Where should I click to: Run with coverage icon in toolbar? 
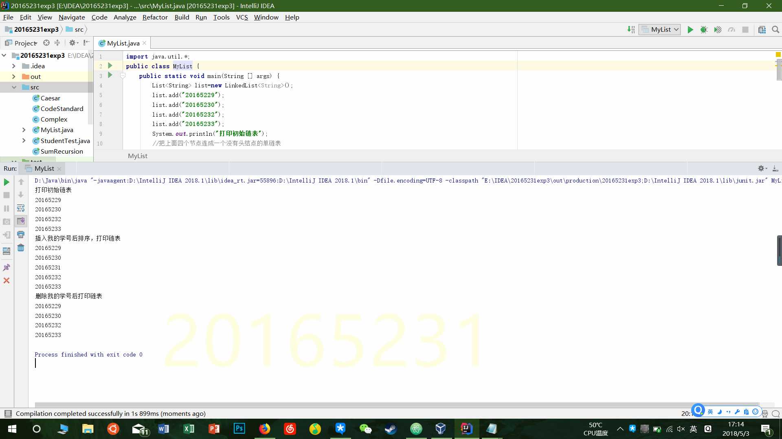(x=718, y=30)
